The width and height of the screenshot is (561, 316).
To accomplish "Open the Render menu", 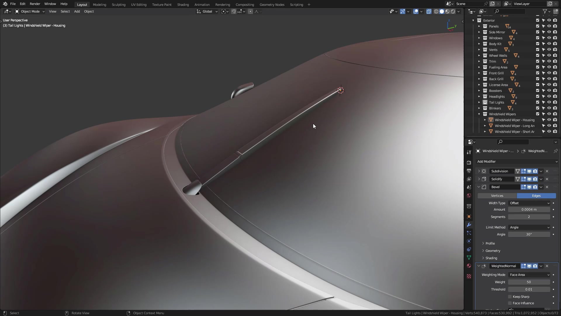I will [x=35, y=4].
